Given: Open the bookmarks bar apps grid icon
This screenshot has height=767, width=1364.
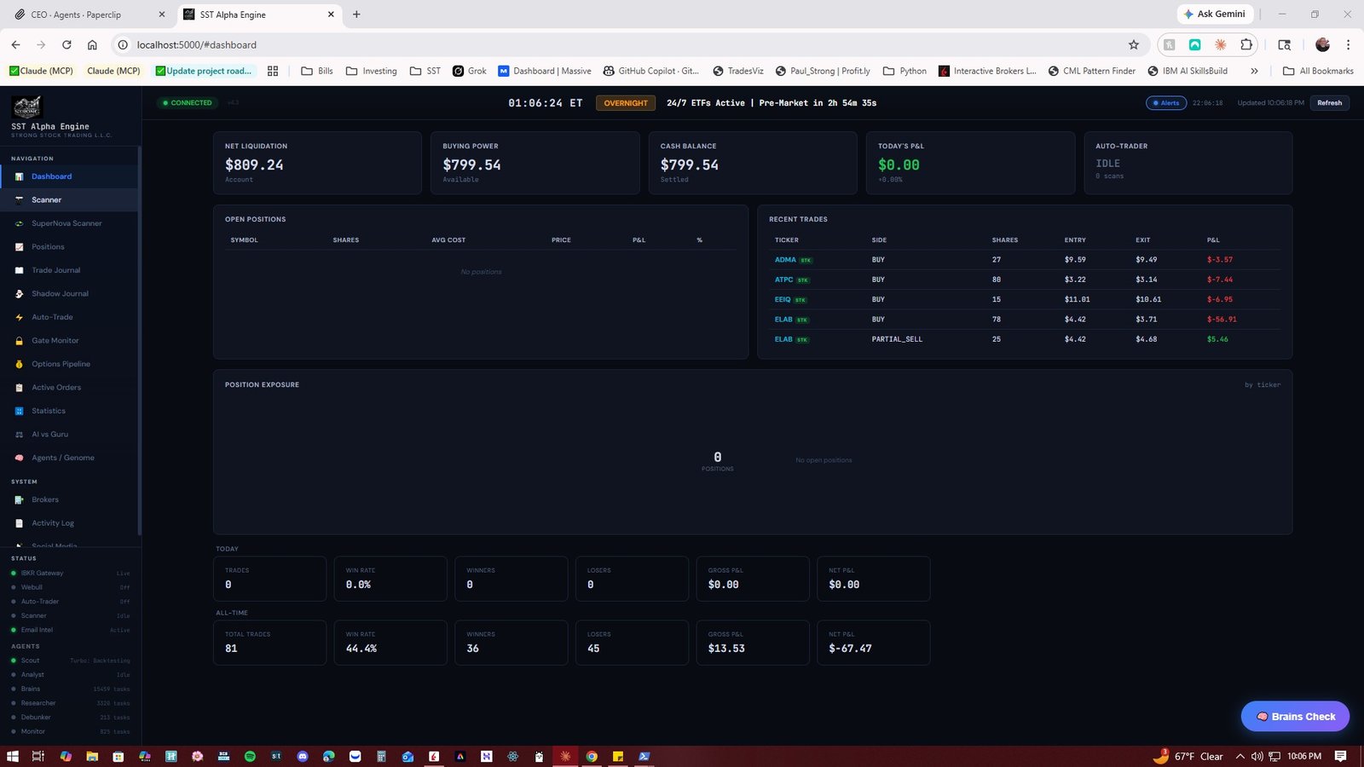Looking at the screenshot, I should coord(273,71).
